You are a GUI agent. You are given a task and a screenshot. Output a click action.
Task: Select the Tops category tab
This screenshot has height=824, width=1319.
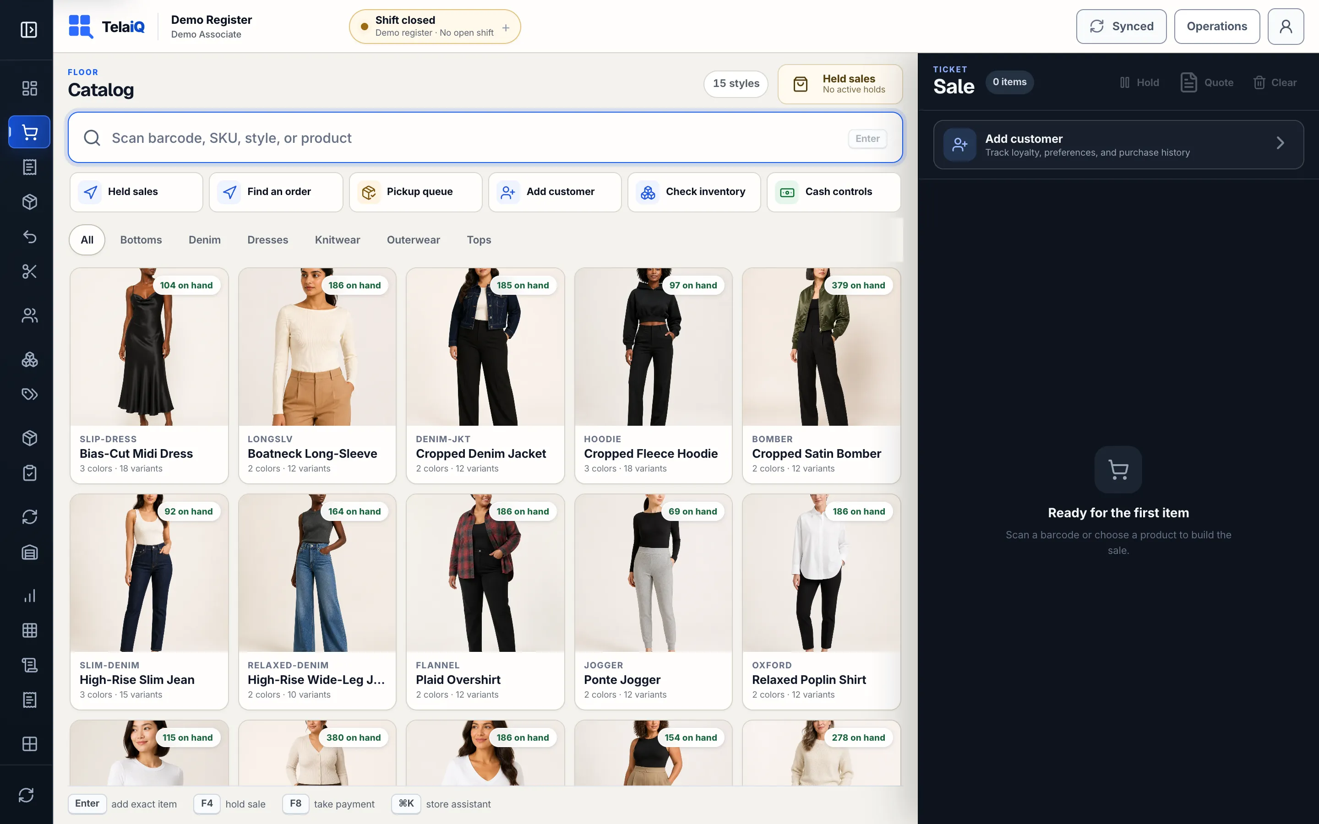coord(479,240)
